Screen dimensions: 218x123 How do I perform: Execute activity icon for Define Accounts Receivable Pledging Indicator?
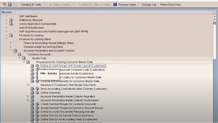pyautogui.click(x=37, y=112)
